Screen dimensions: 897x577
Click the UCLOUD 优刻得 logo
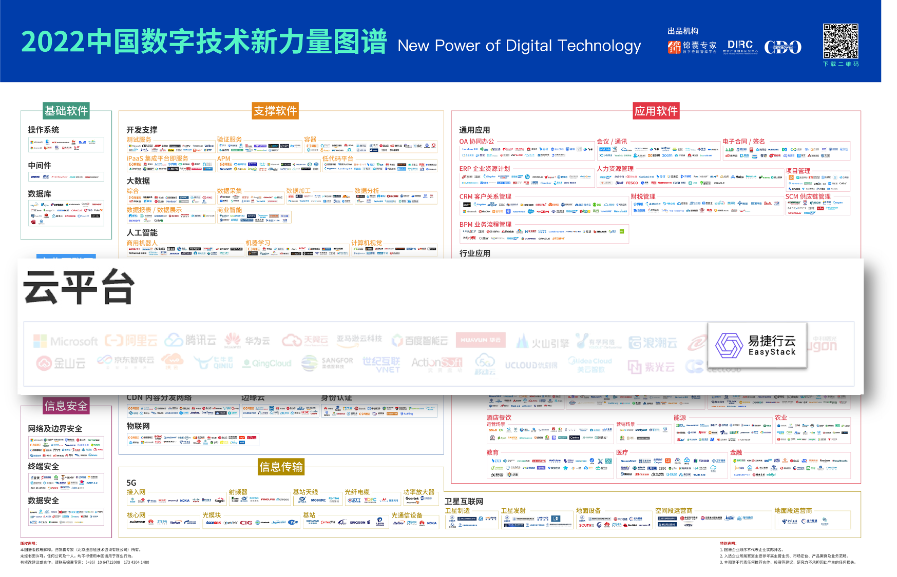pyautogui.click(x=531, y=365)
